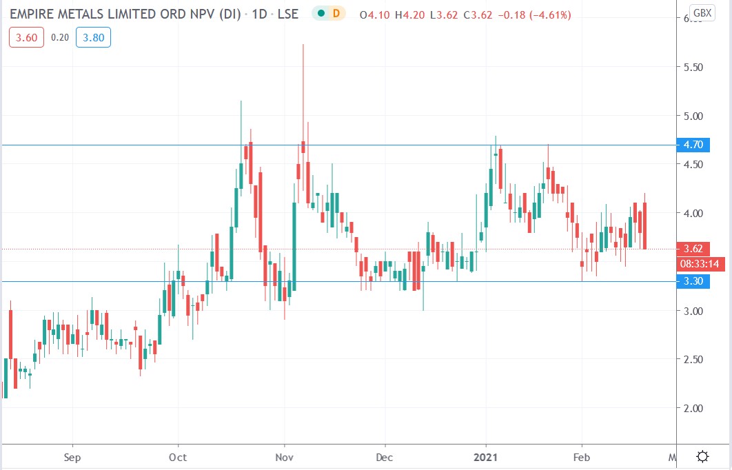Click the Feb label on the time axis

(582, 457)
